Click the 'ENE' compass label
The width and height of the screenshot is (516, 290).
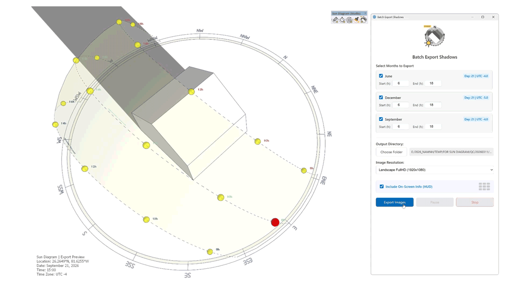[324, 181]
